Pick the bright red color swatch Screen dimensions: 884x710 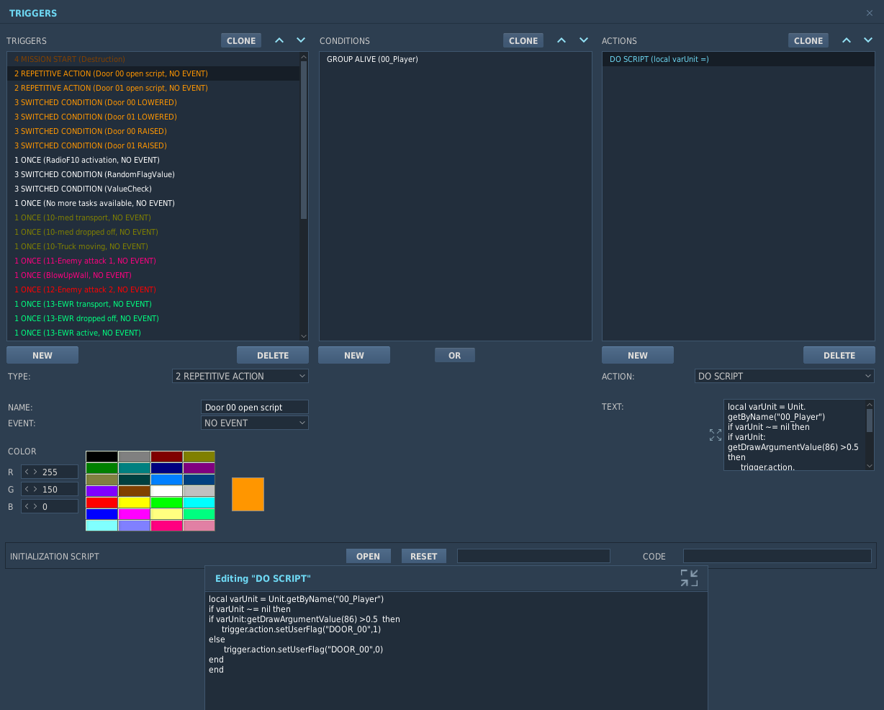click(x=102, y=503)
